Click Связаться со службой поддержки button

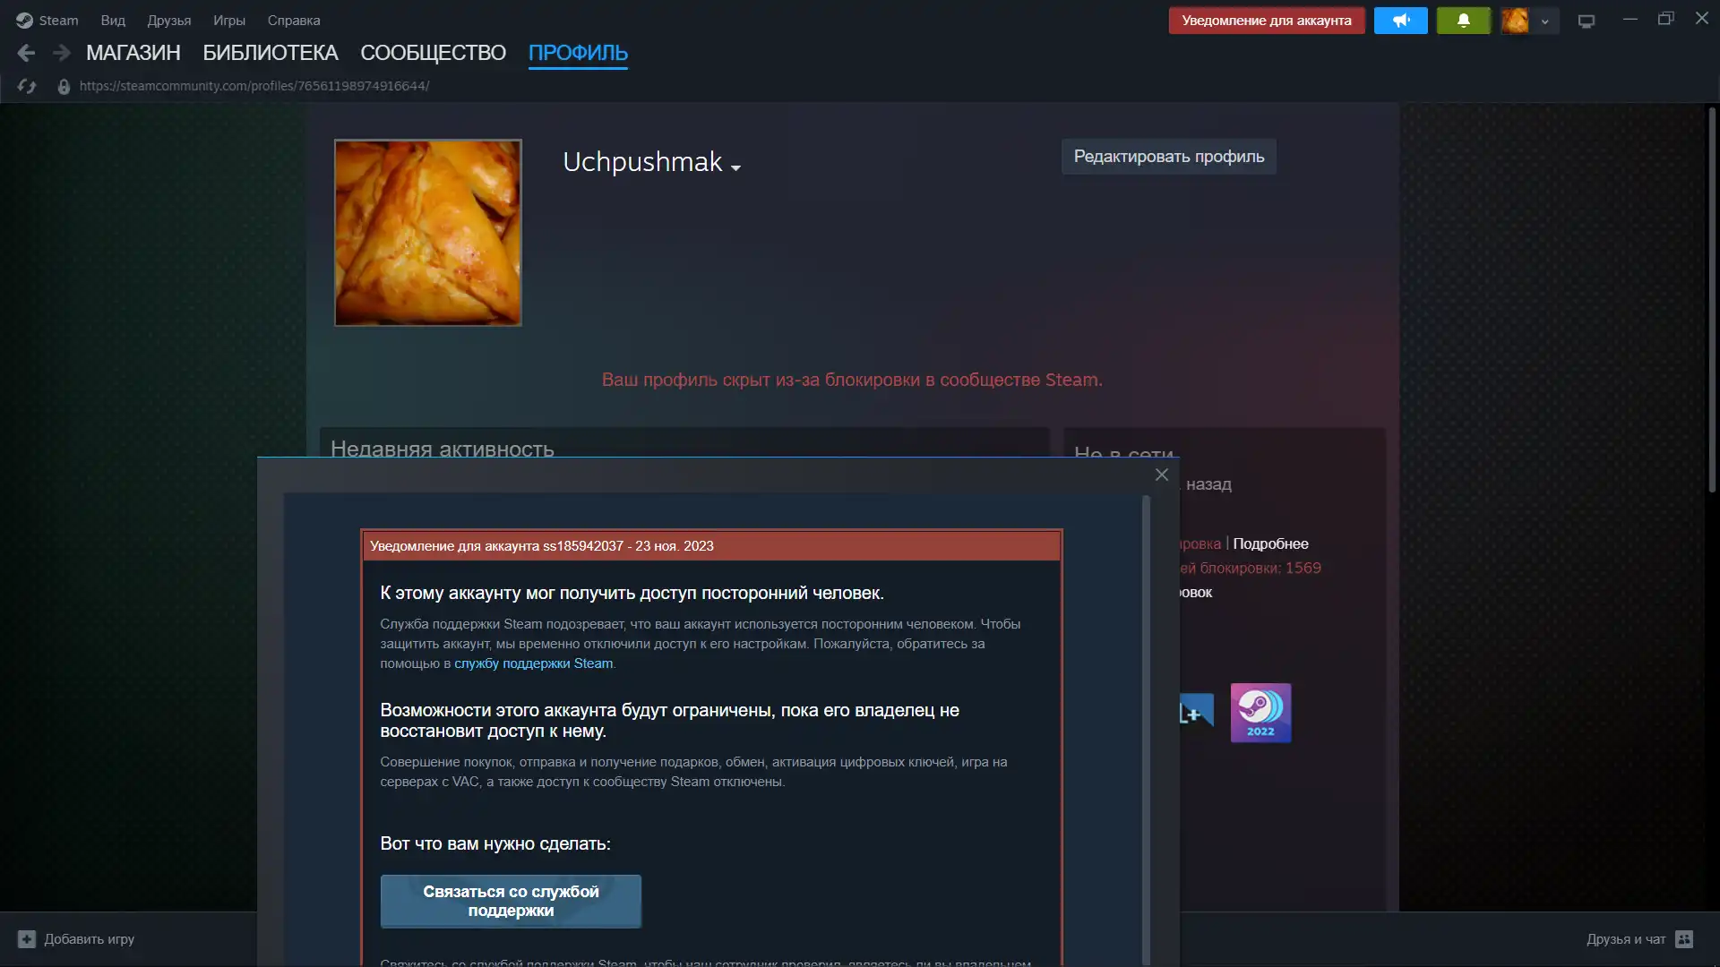[511, 901]
